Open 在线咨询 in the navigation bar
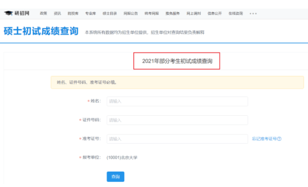Image resolution: width=308 pixels, height=187 pixels. [x=236, y=13]
